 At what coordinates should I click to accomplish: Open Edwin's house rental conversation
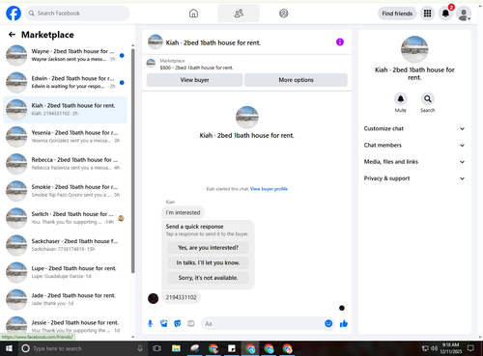[x=65, y=82]
